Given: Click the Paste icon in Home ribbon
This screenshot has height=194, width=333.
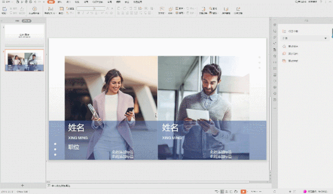Looking at the screenshot, I should point(5,9).
